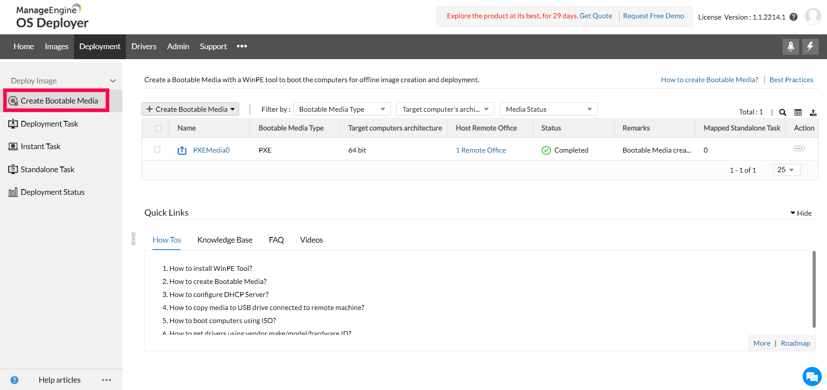Image resolution: width=827 pixels, height=390 pixels.
Task: Expand the Media Status filter dropdown
Action: pyautogui.click(x=548, y=109)
